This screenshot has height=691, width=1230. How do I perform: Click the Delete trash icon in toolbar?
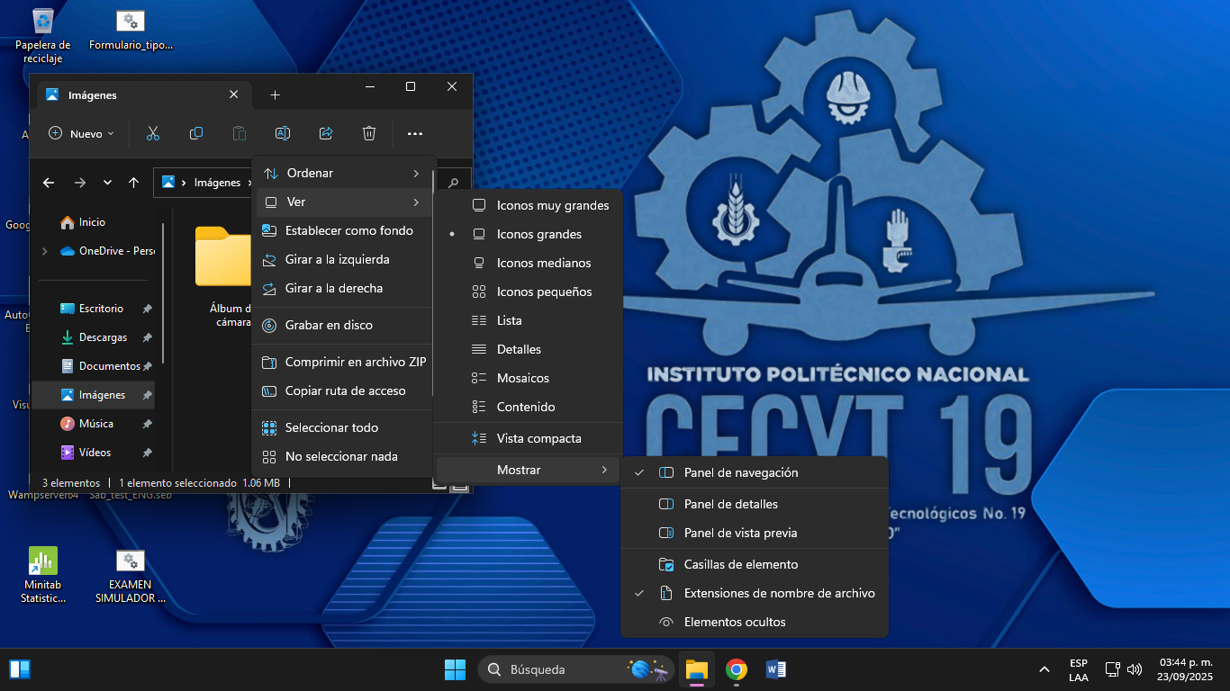coord(369,133)
